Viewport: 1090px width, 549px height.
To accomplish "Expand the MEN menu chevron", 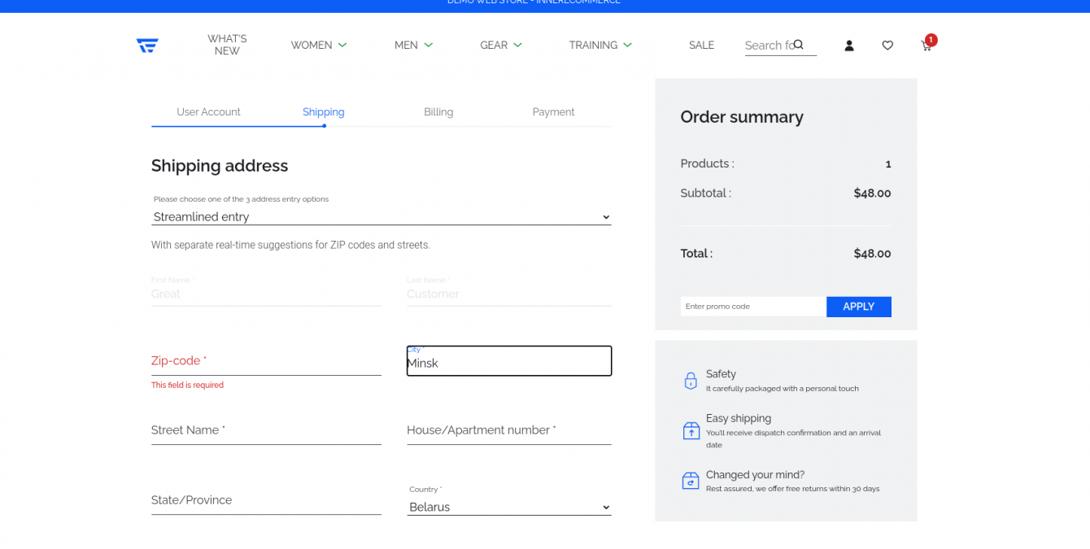I will click(x=429, y=46).
